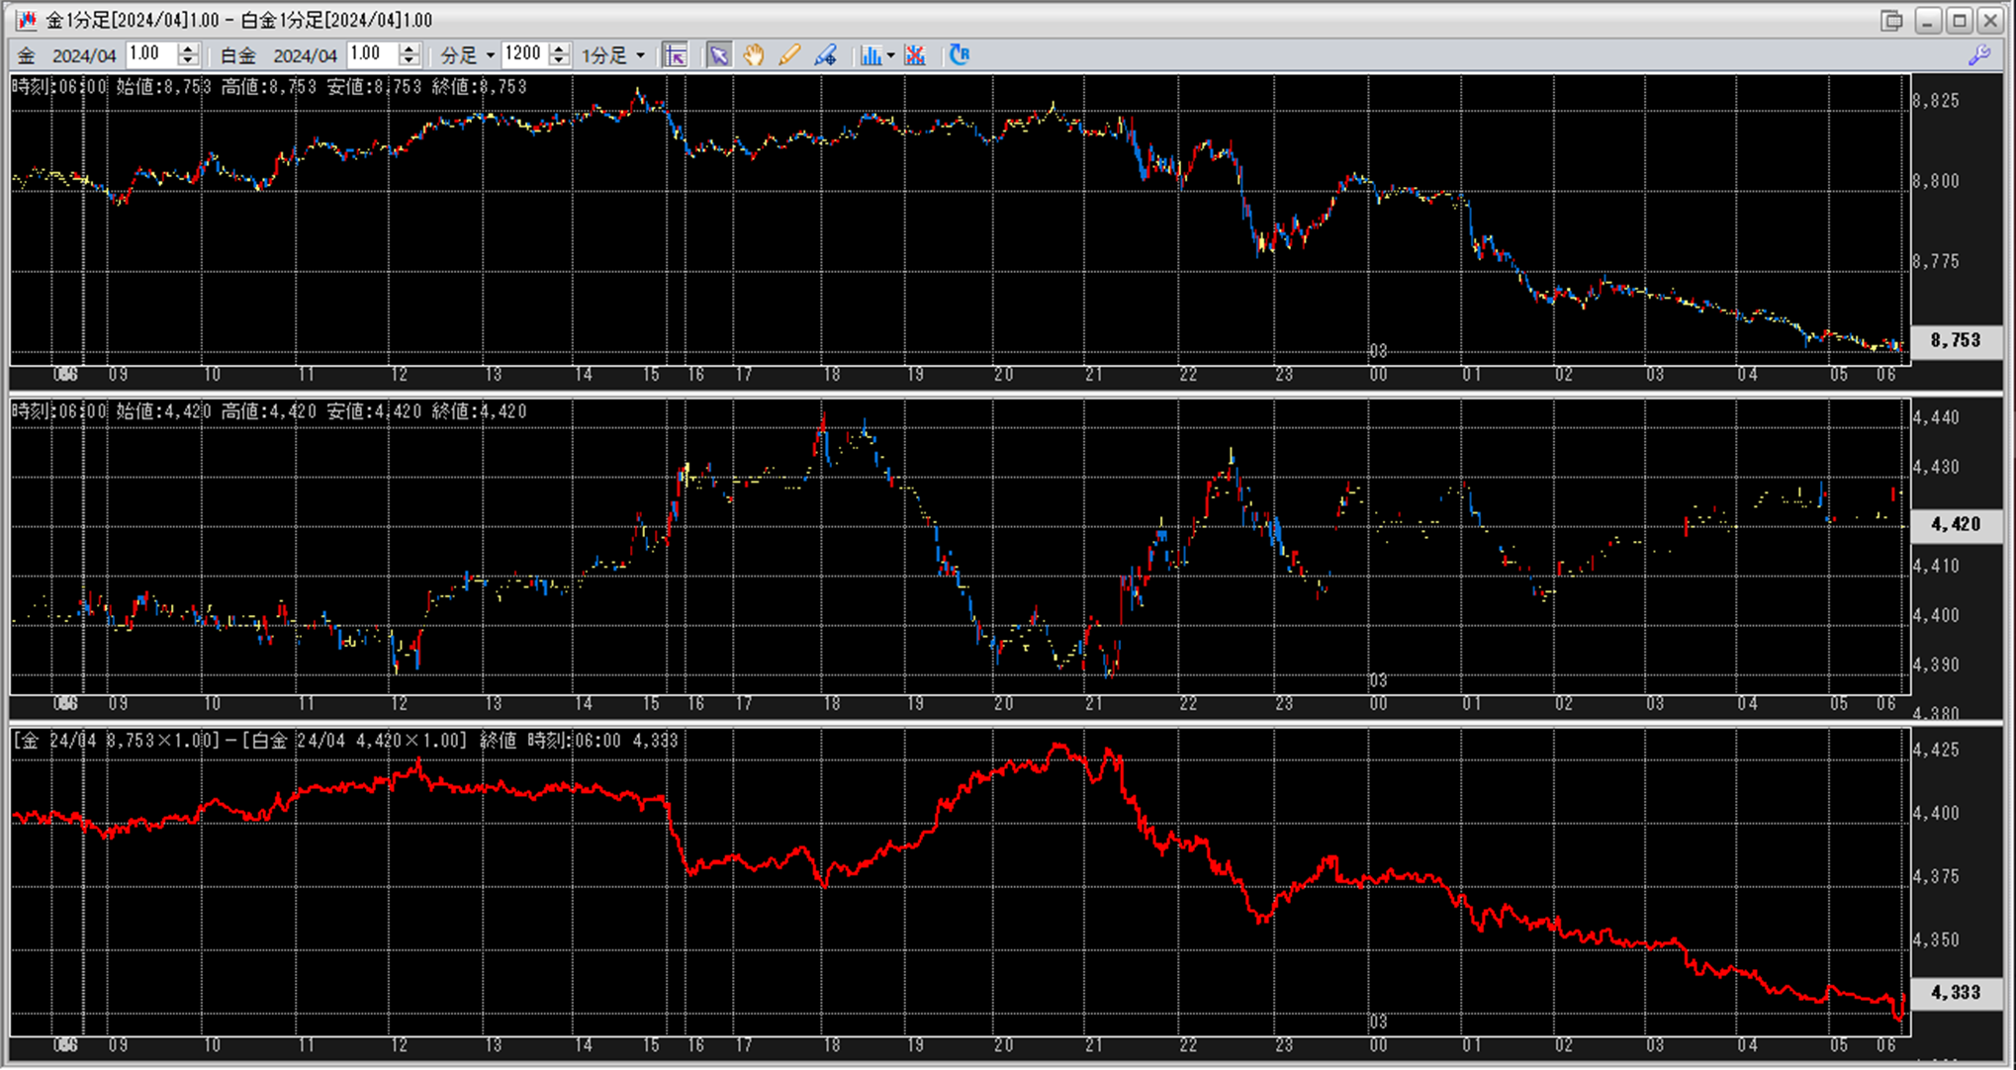2016x1070 pixels.
Task: Increase the 1200 bar count spinner
Action: click(560, 49)
